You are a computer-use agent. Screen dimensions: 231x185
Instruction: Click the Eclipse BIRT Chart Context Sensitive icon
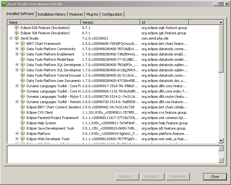pos(23,107)
